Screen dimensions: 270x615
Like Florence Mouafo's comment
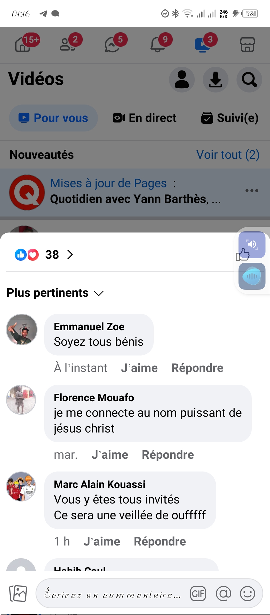click(x=110, y=455)
